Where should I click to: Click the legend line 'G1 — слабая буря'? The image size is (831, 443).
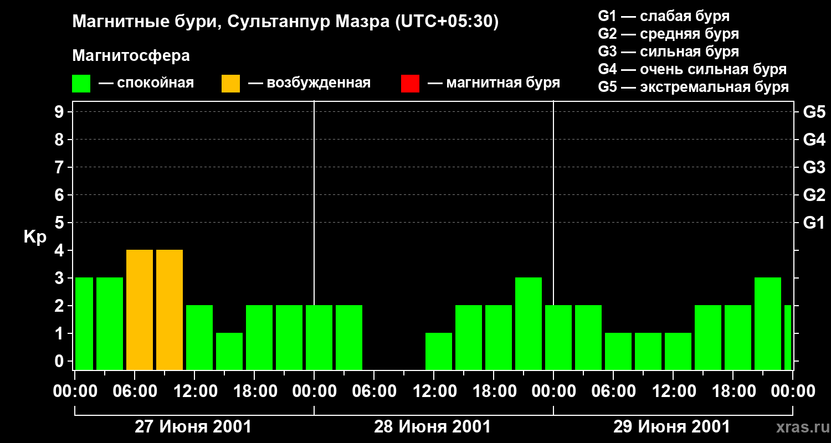point(664,16)
